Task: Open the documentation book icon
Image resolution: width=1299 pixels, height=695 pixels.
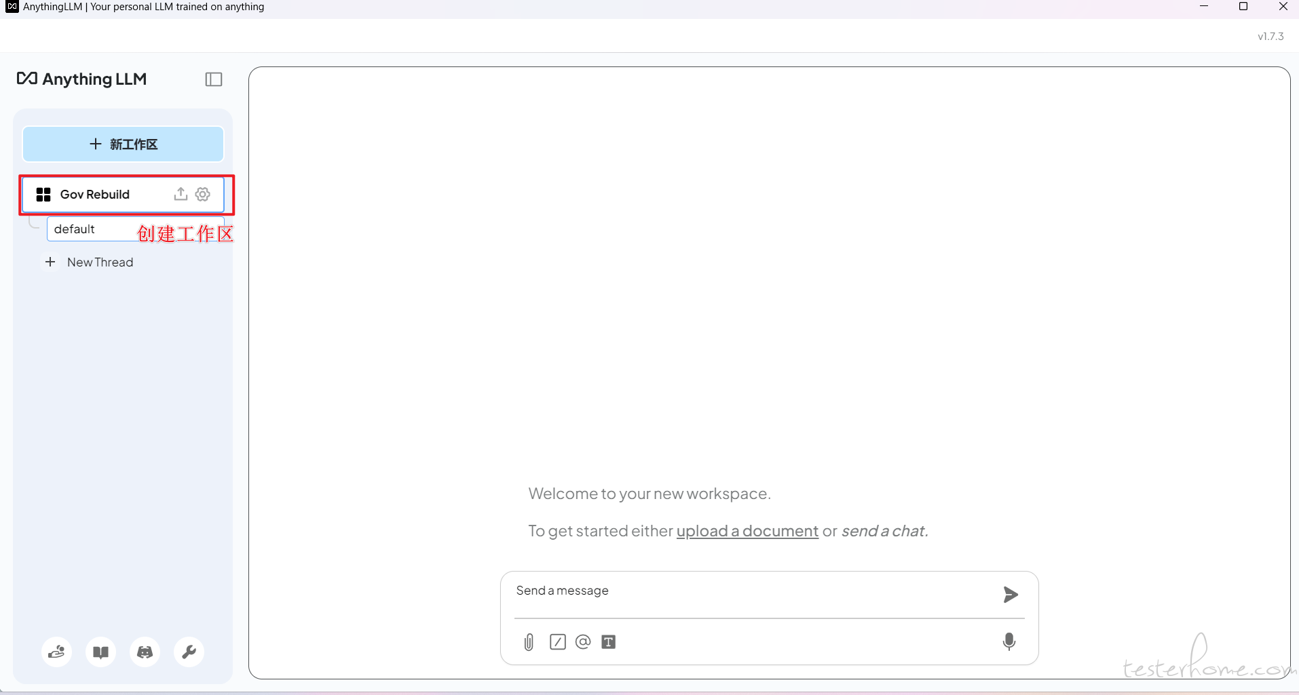Action: (x=101, y=652)
